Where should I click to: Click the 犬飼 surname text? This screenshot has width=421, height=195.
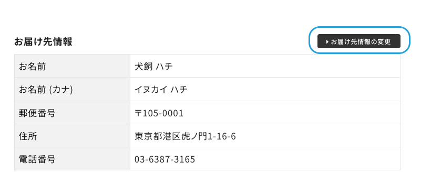(143, 66)
